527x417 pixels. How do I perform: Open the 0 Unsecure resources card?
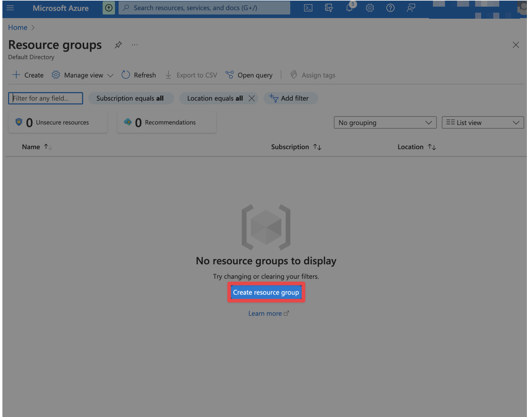pyautogui.click(x=58, y=122)
